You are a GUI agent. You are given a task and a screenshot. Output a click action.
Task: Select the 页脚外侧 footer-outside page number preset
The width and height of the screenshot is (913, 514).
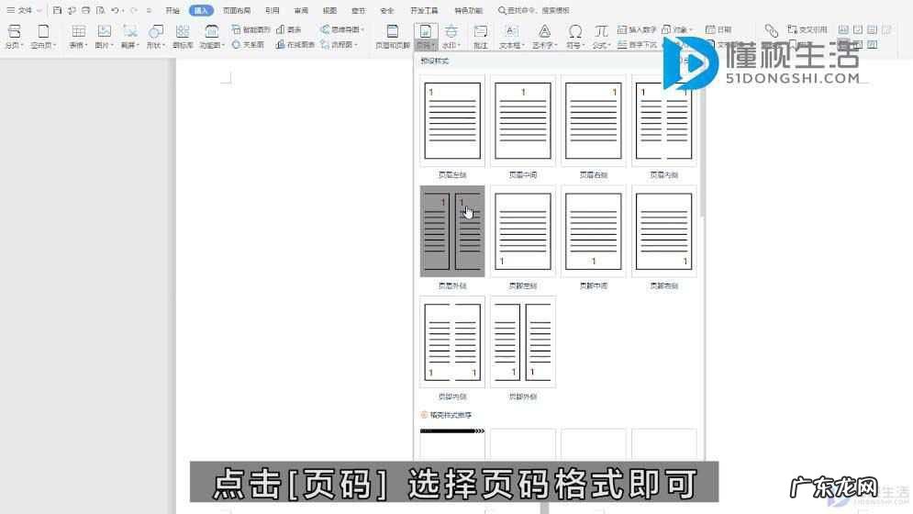pos(523,342)
